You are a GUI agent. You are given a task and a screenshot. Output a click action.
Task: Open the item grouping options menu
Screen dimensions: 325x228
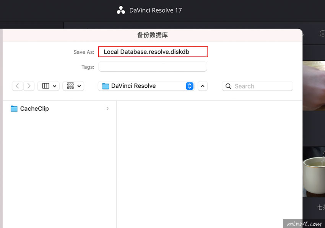(x=73, y=86)
